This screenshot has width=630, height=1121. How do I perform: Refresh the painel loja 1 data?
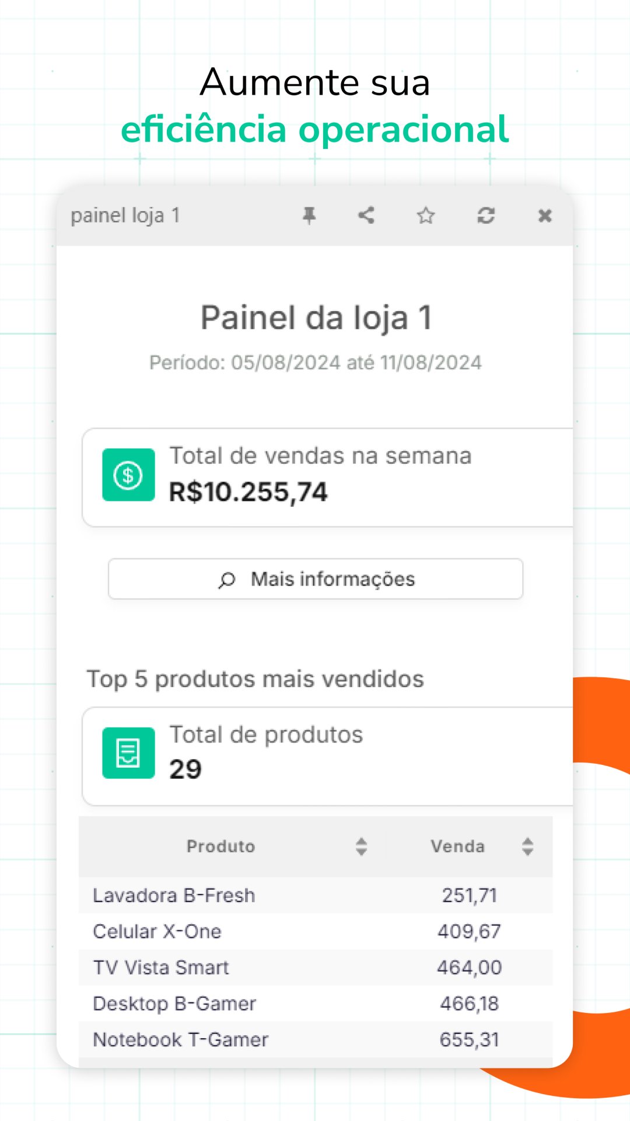(x=486, y=215)
